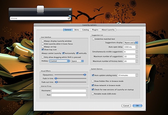The image size is (168, 115).
Task: Switch to the General tab
Action: pyautogui.click(x=68, y=30)
